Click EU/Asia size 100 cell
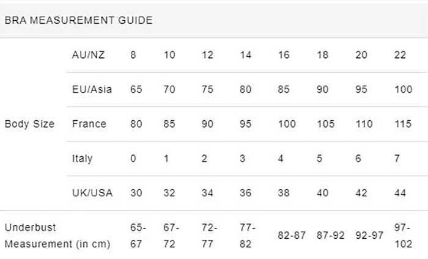 point(404,89)
